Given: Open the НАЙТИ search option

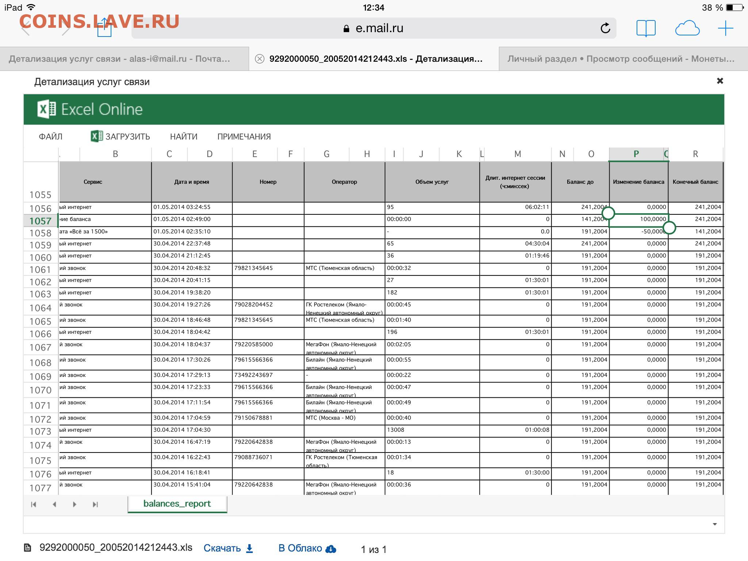Looking at the screenshot, I should [184, 137].
